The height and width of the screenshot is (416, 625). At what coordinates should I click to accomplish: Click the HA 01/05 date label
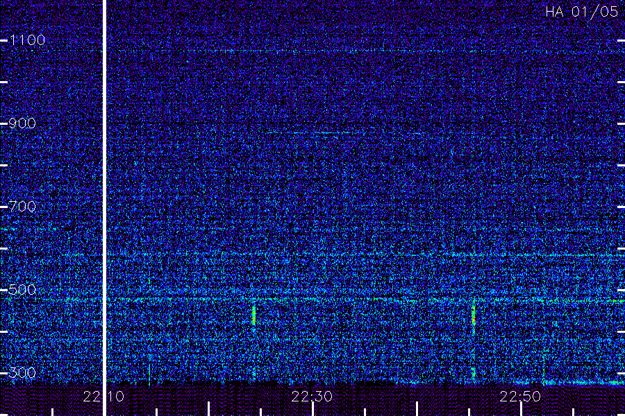581,12
